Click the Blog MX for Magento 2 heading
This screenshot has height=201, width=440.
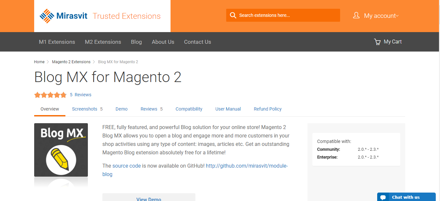point(108,77)
